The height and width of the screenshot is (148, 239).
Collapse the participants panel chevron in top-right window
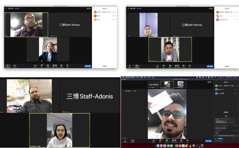coord(216,8)
